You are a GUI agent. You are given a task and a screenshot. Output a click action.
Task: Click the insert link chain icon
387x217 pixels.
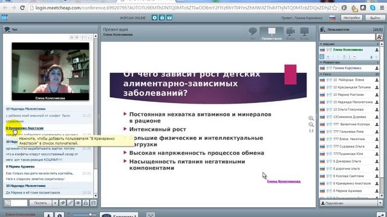click(x=70, y=203)
